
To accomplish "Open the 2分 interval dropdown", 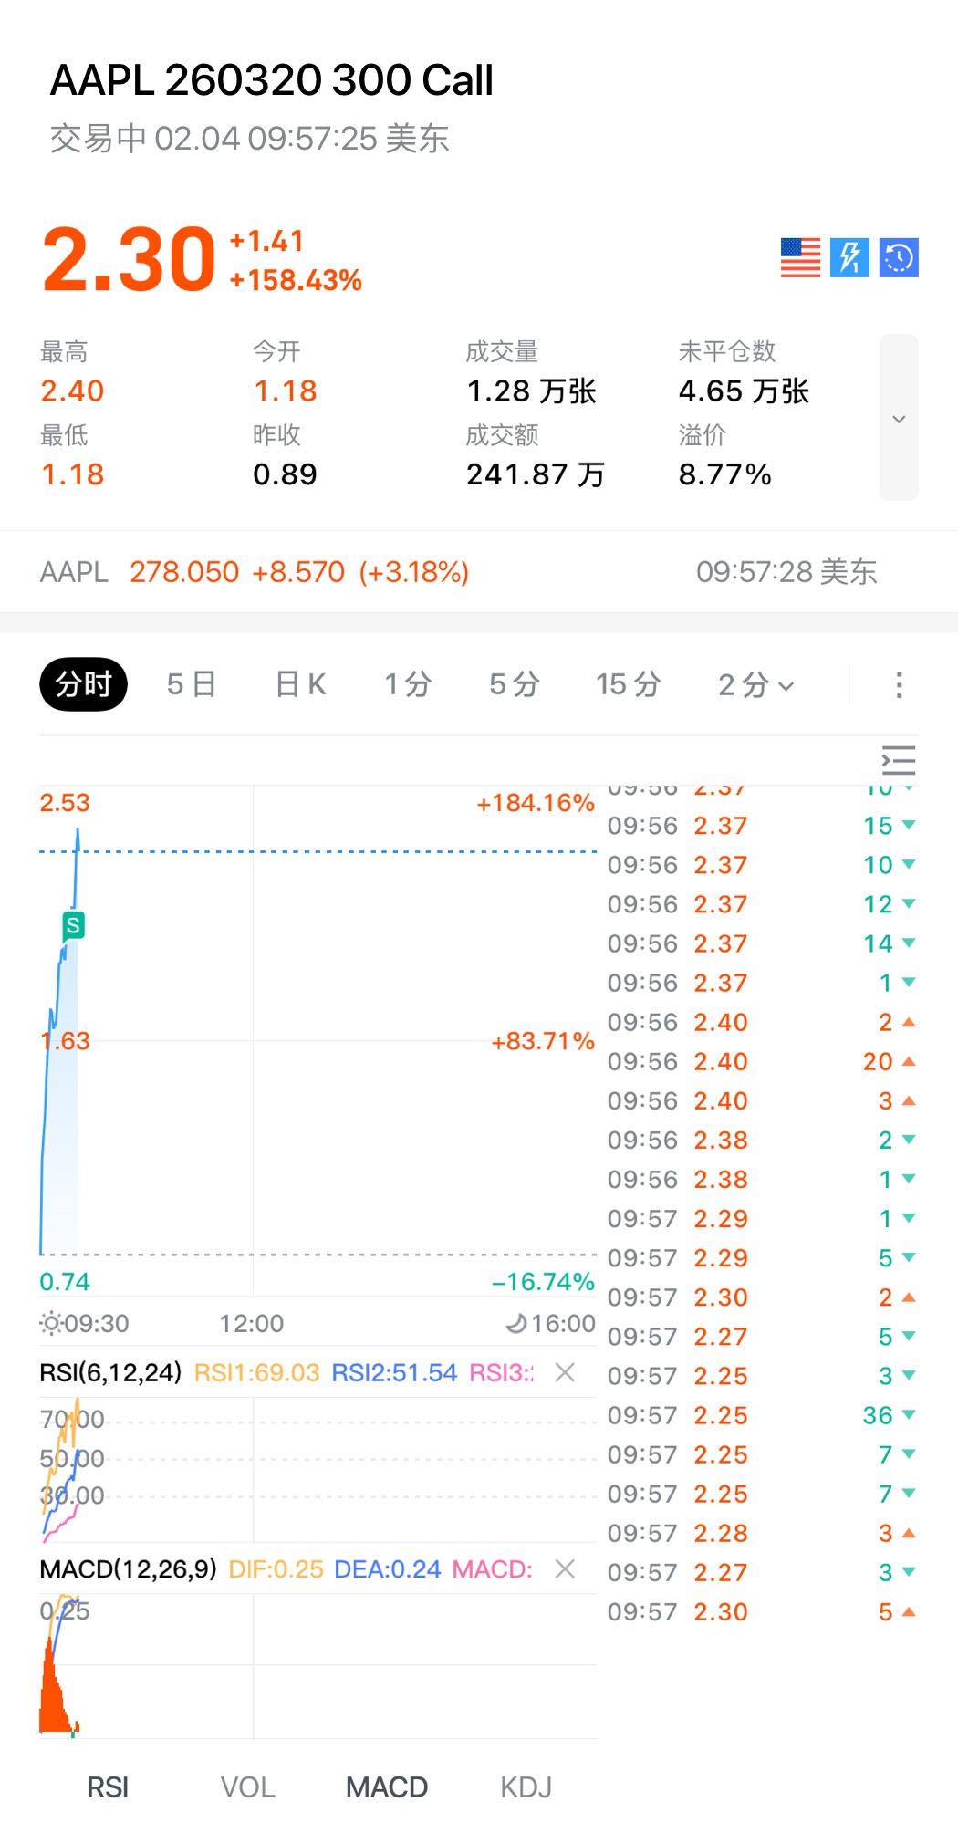I will [x=755, y=684].
